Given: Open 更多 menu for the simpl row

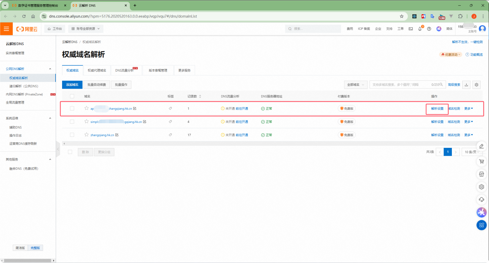Looking at the screenshot, I should [469, 122].
